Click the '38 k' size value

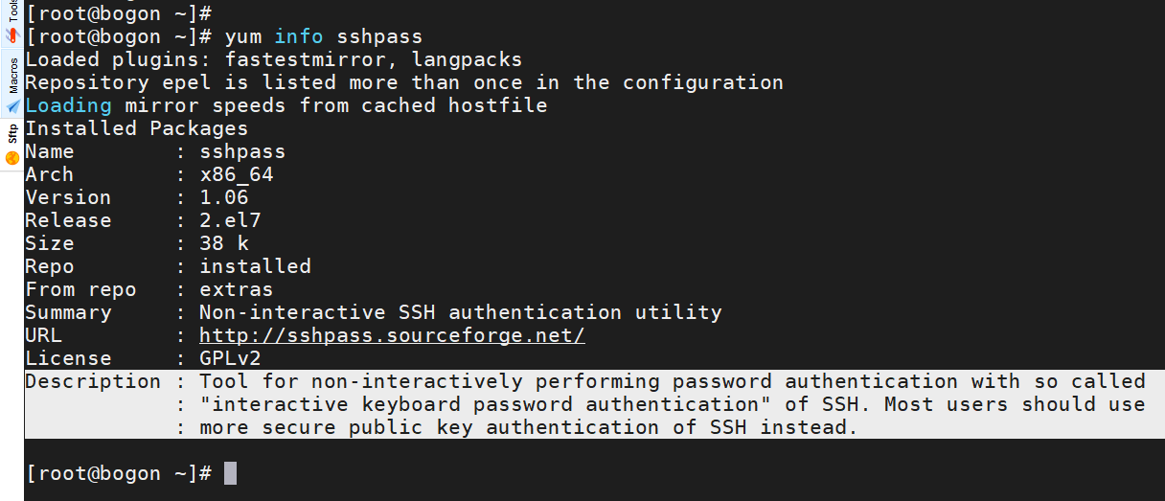(x=224, y=243)
